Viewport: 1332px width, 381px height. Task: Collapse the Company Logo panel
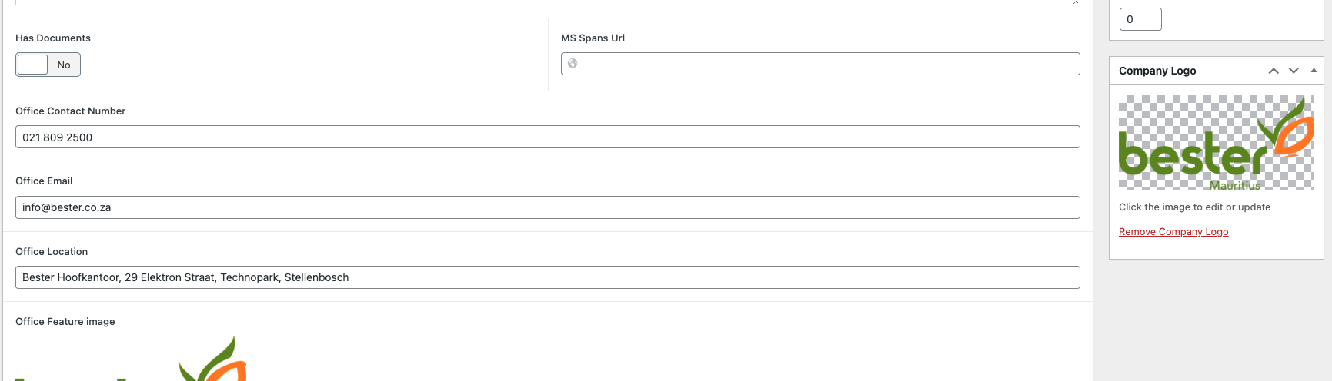1314,71
